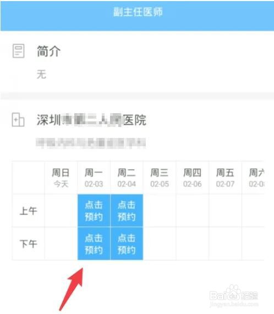274x314 pixels.
Task: Select the 周四 02-06 column header
Action: 193,178
